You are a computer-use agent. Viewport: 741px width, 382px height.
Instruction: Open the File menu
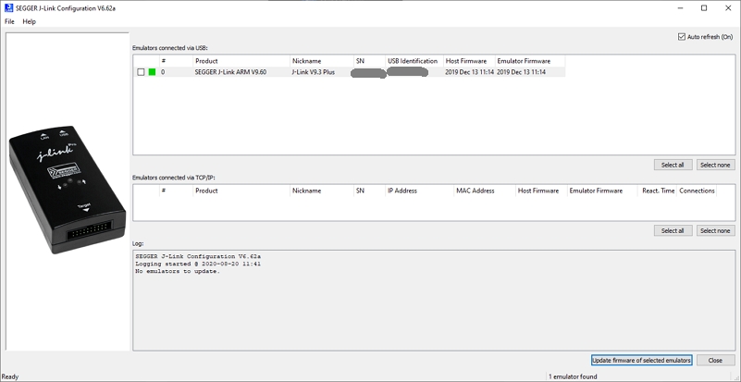(x=10, y=21)
